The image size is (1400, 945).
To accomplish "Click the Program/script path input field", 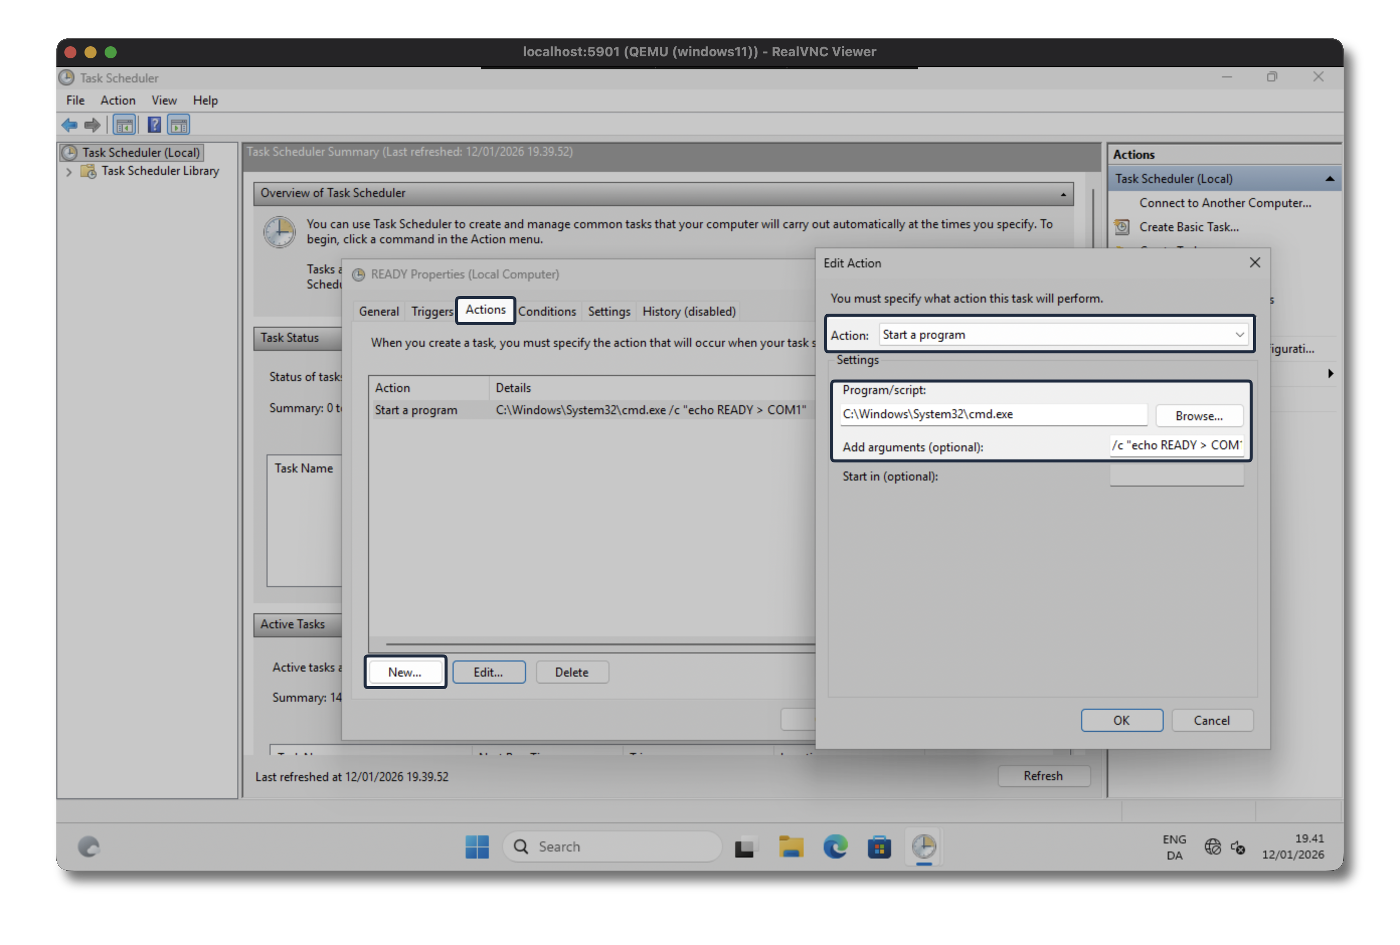I will pyautogui.click(x=993, y=414).
